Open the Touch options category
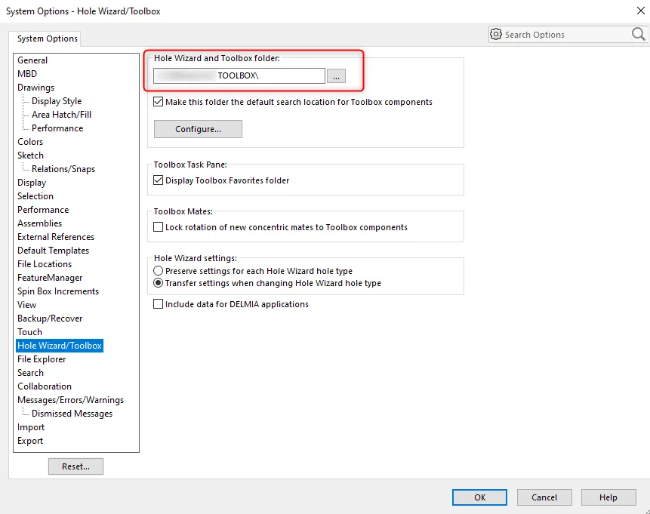The height and width of the screenshot is (514, 650). pyautogui.click(x=29, y=332)
